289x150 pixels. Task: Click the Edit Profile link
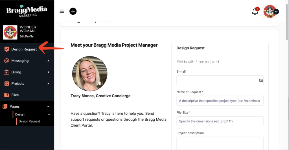click(x=27, y=36)
